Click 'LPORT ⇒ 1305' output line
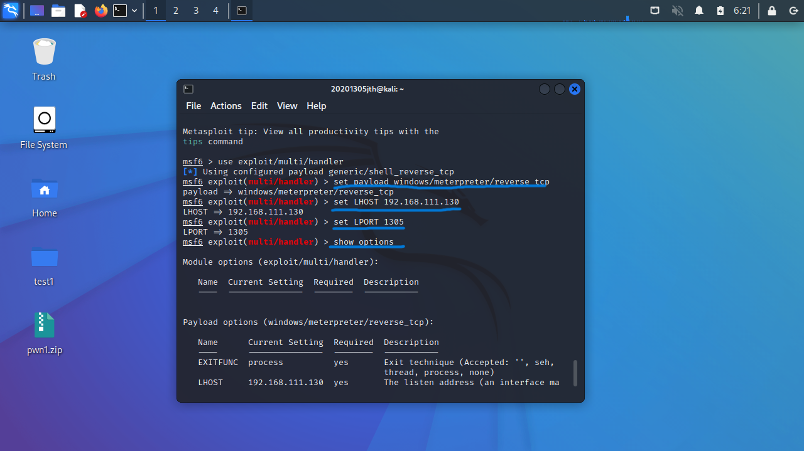804x451 pixels. click(215, 232)
